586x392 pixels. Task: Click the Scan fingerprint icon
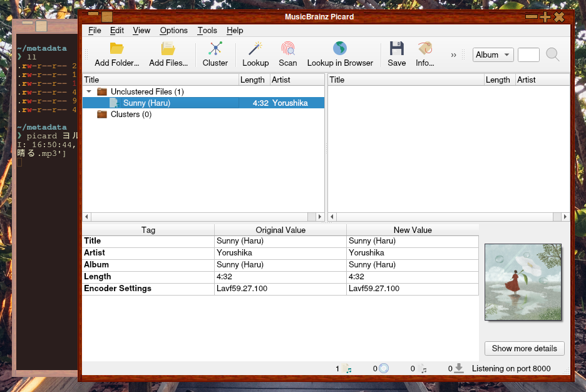point(288,49)
